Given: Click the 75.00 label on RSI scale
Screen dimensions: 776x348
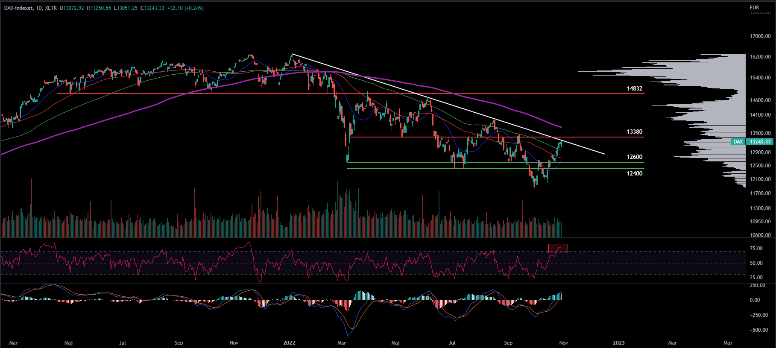Looking at the screenshot, I should (x=756, y=249).
